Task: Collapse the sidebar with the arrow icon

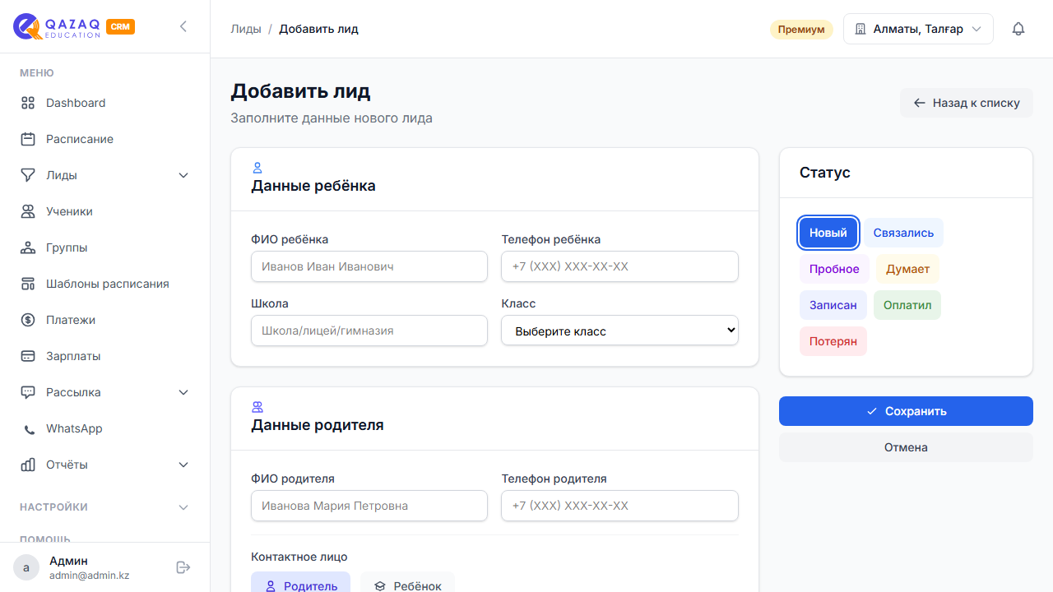Action: 183,26
